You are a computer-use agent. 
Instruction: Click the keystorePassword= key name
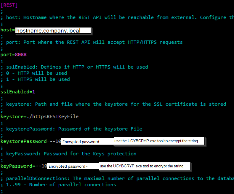click(23, 141)
